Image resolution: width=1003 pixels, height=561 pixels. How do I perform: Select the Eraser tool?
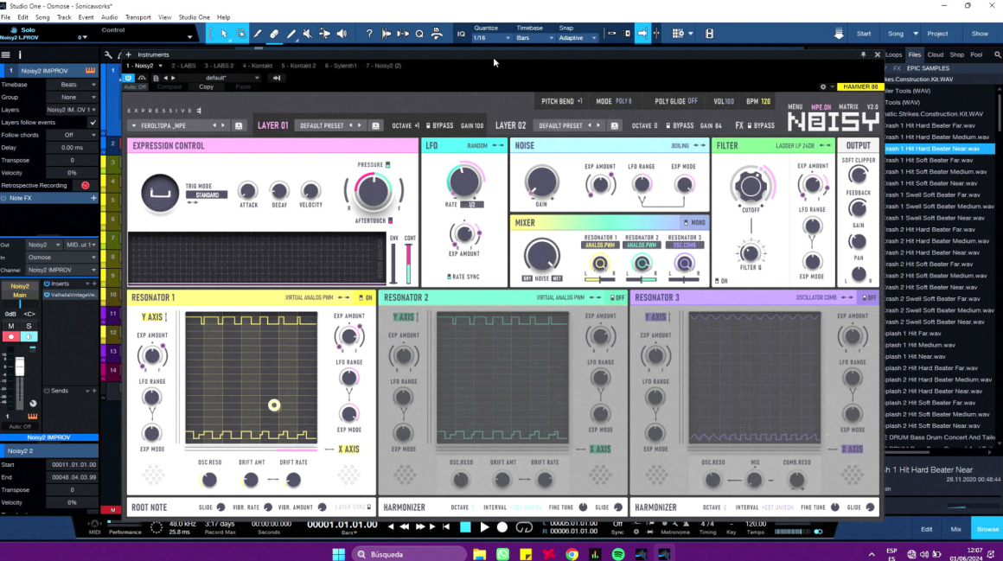(x=274, y=34)
